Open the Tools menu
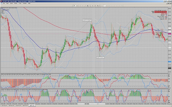 coord(20,3)
